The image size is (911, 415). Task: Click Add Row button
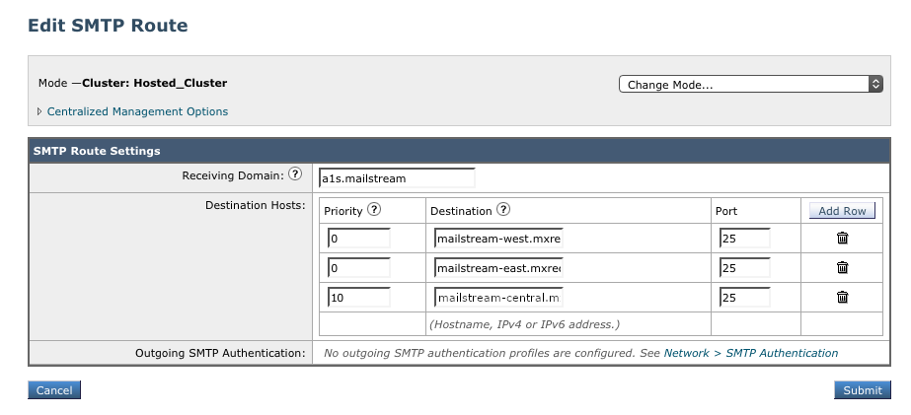click(x=842, y=211)
